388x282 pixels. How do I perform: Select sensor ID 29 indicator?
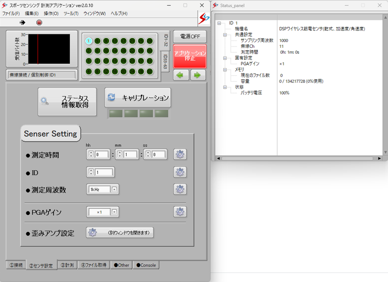(x=150, y=41)
